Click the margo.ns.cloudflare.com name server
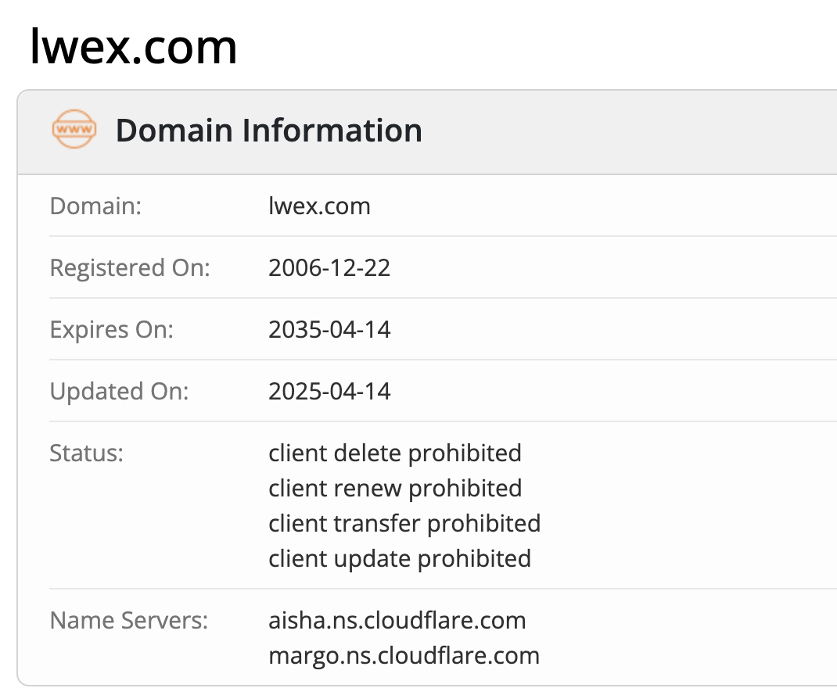Screen dimensions: 837x688 (x=404, y=656)
